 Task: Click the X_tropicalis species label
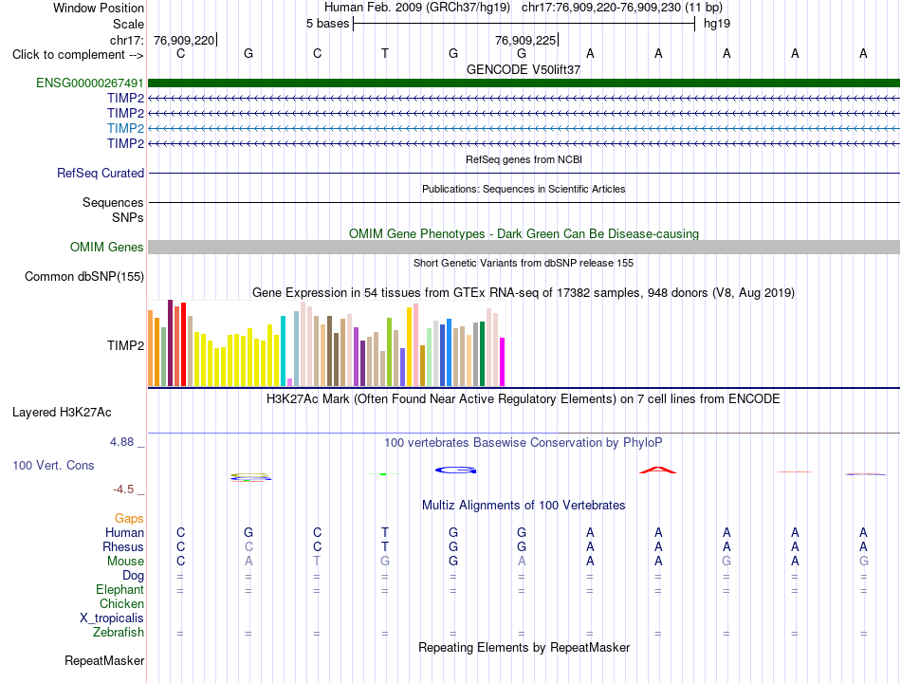pyautogui.click(x=112, y=618)
